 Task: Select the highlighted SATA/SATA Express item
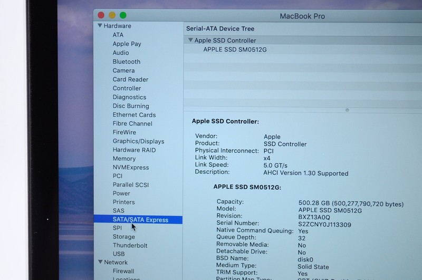(138, 220)
